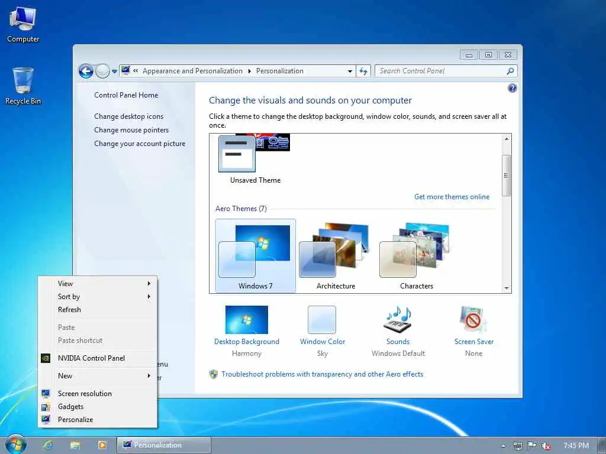Open the Computer desktop icon

point(23,24)
